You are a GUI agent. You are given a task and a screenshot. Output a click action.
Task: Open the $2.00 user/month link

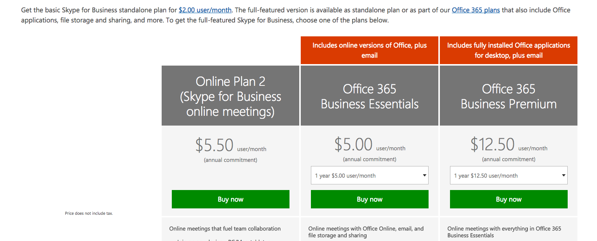pos(205,10)
